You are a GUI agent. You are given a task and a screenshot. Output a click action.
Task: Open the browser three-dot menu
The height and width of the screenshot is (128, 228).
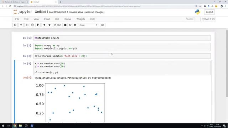pos(226,6)
